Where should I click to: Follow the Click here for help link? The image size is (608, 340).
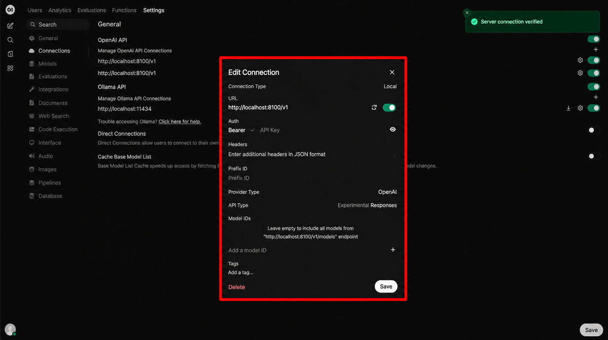pyautogui.click(x=179, y=121)
